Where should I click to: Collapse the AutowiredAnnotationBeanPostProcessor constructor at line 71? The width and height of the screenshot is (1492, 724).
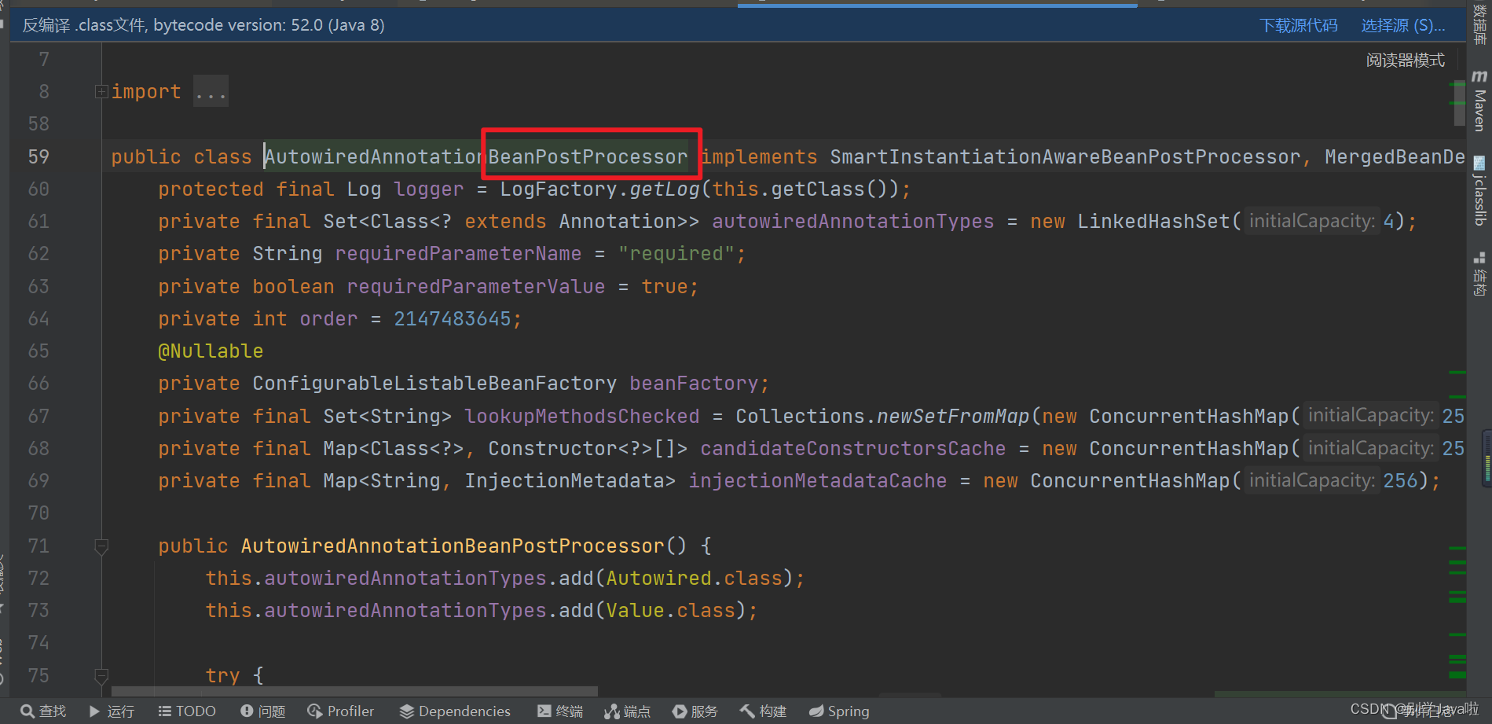tap(101, 545)
